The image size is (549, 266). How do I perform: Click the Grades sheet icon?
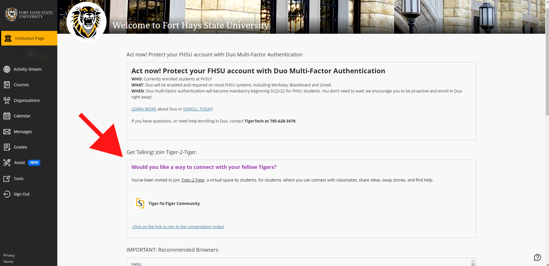pos(7,147)
